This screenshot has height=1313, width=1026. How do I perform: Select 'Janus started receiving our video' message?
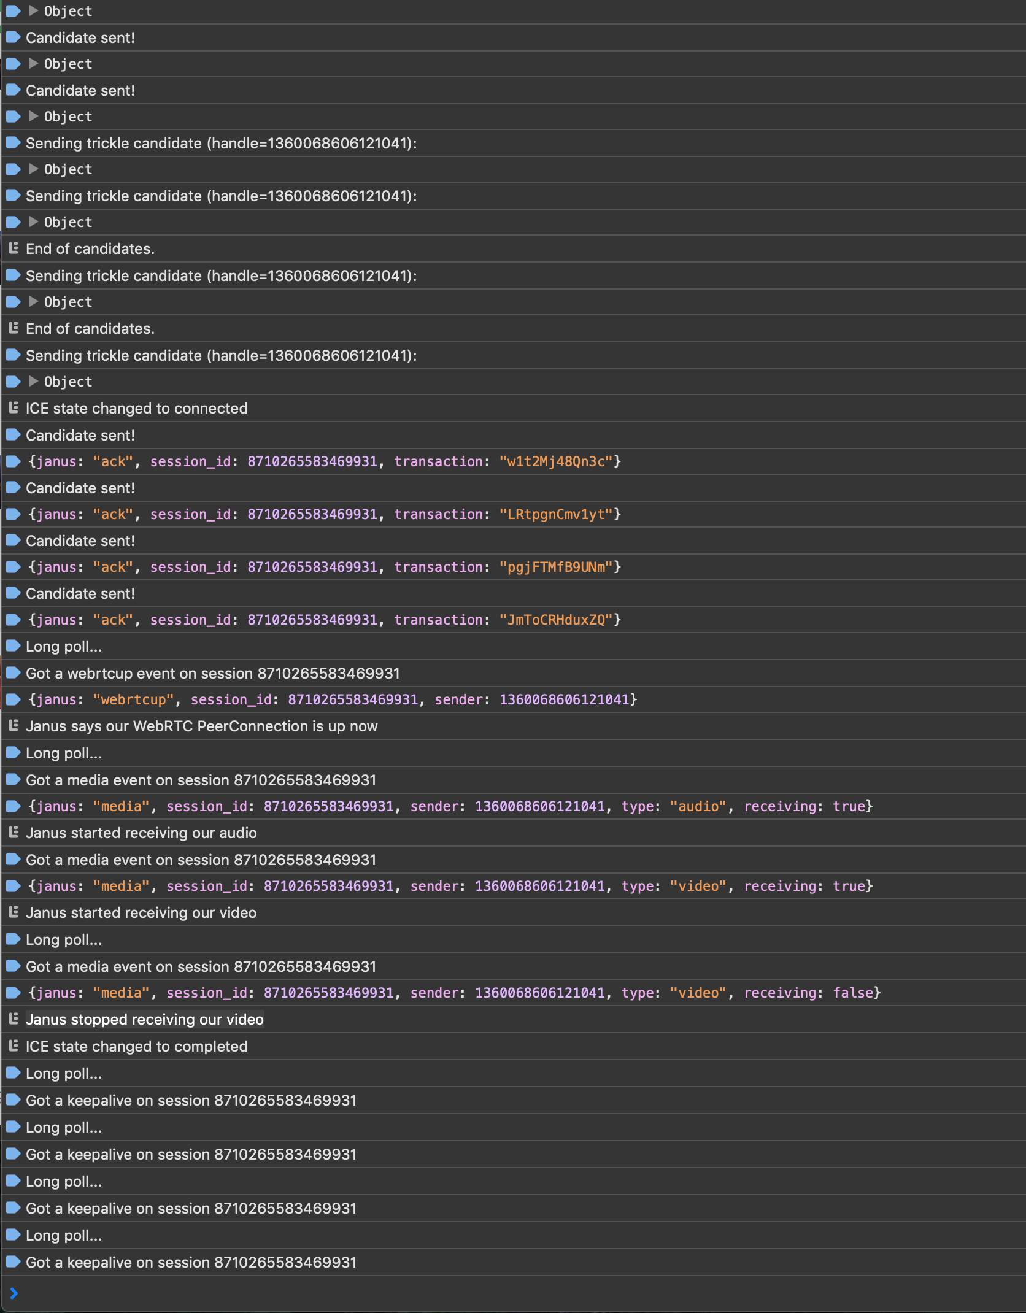coord(141,913)
